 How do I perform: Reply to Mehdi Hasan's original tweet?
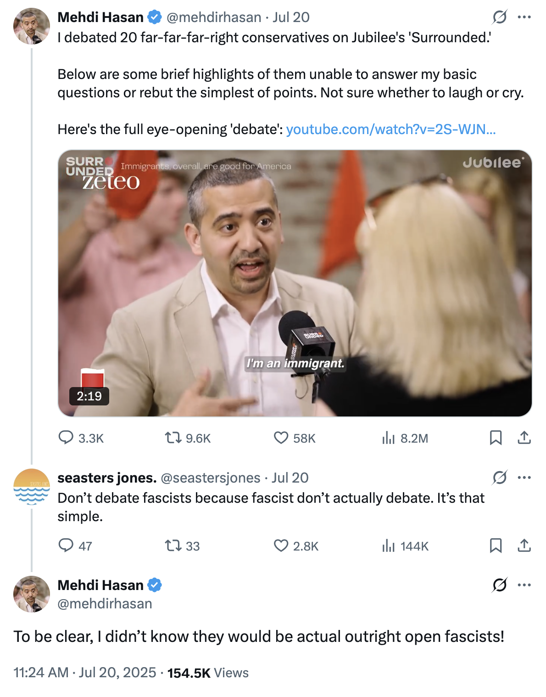66,438
